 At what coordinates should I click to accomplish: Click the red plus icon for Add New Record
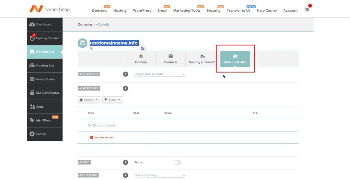click(92, 137)
